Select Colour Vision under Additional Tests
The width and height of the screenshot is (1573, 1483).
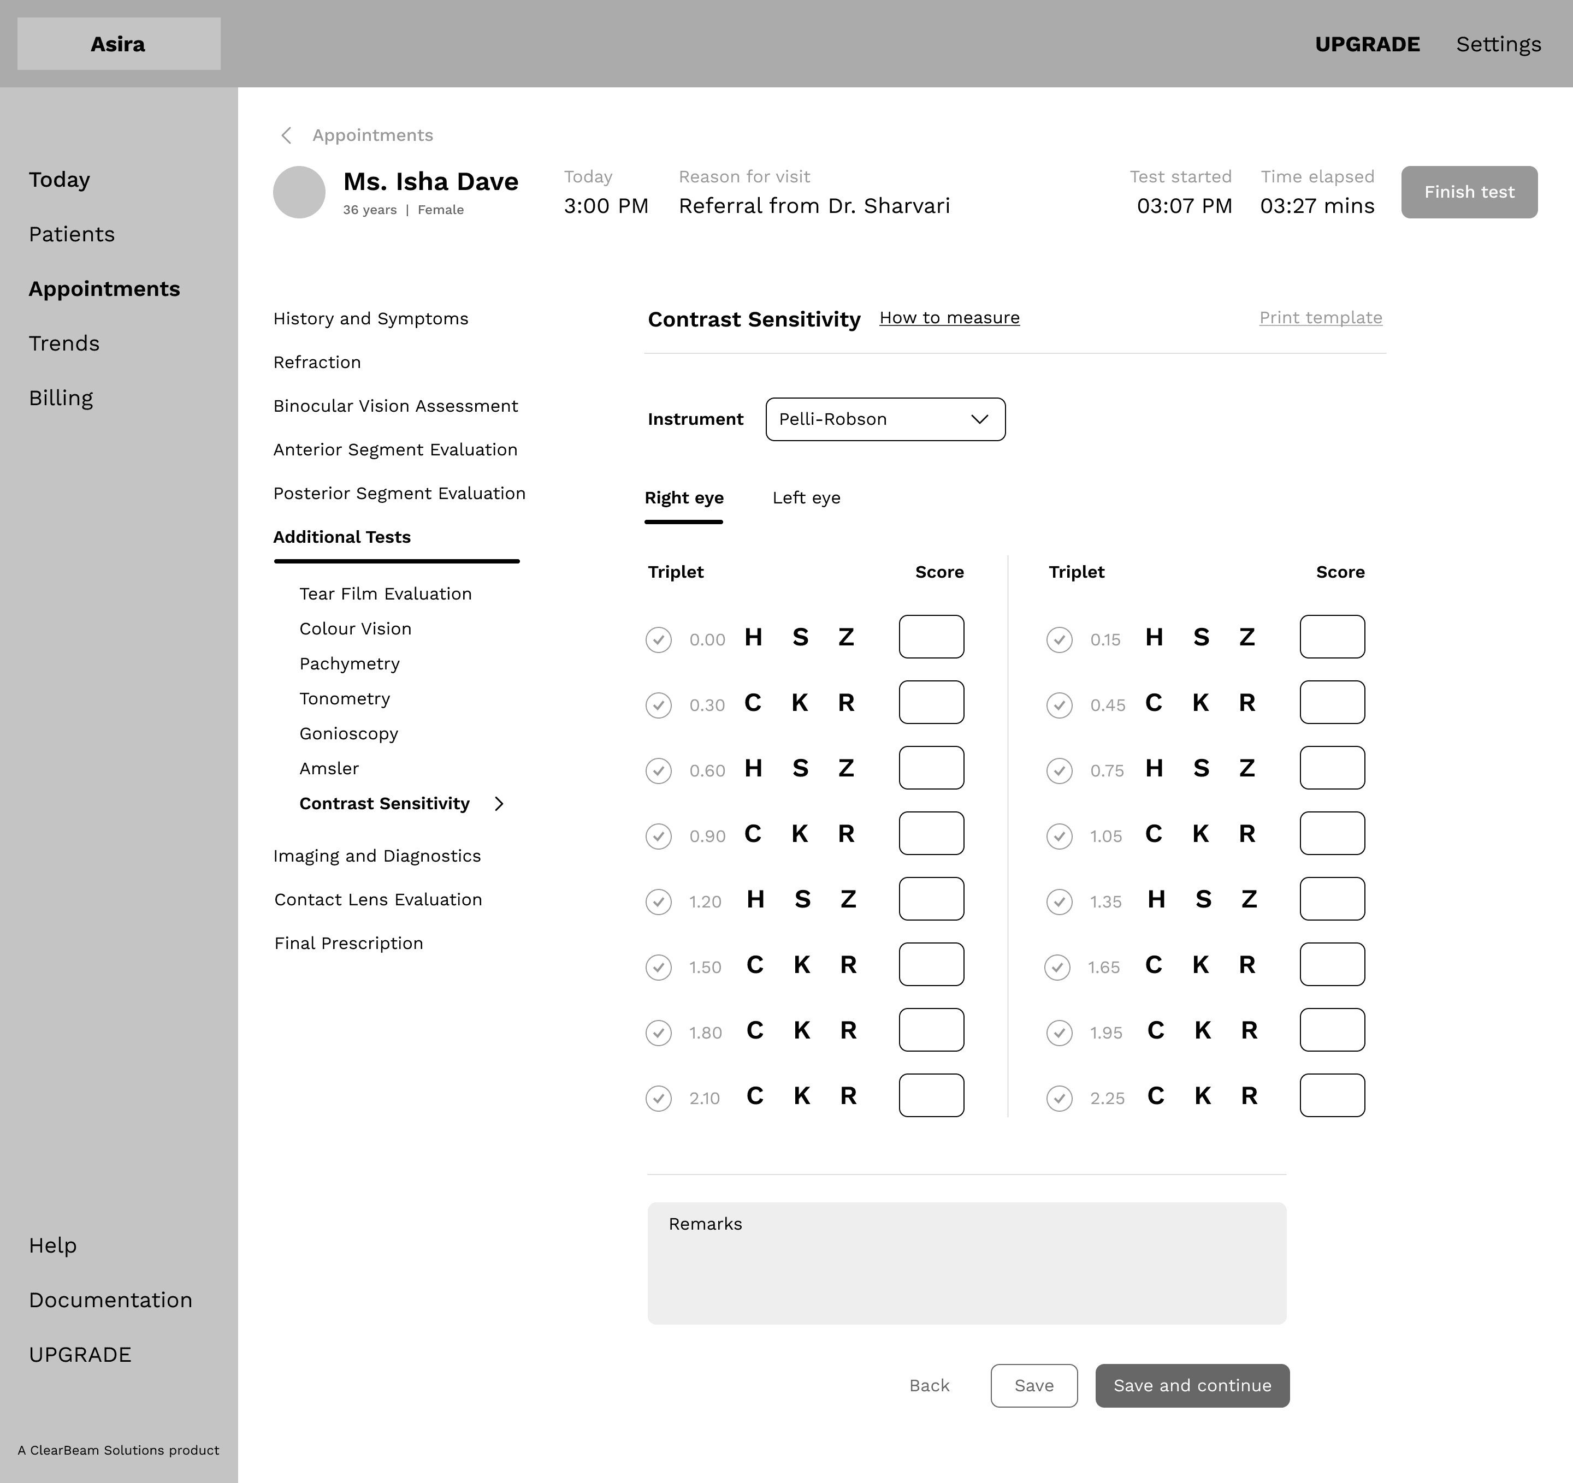pyautogui.click(x=355, y=629)
